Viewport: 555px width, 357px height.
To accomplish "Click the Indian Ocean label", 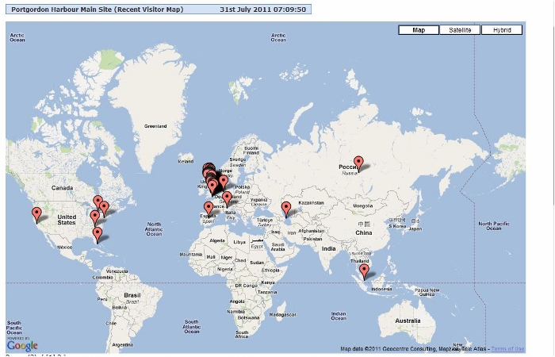I will (x=339, y=316).
